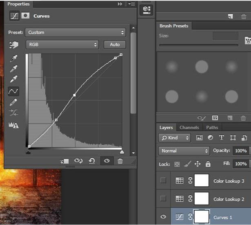Click the brush size slider
The image size is (251, 225).
199,45
